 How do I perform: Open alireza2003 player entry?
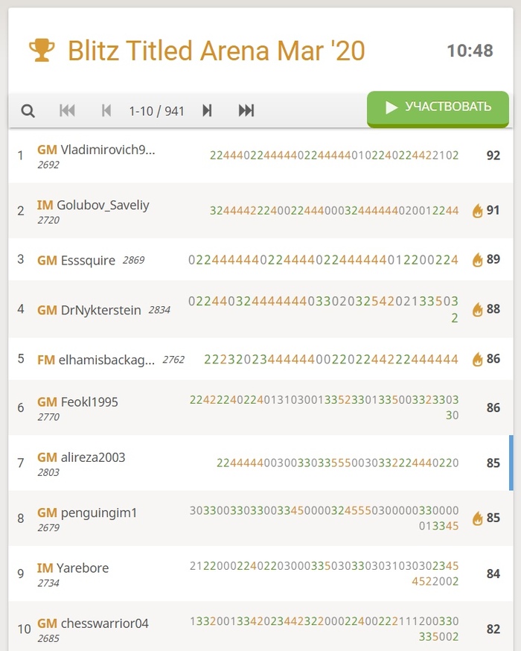(92, 457)
